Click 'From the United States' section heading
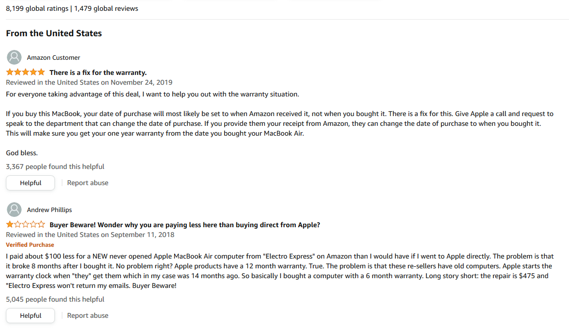Image resolution: width=569 pixels, height=332 pixels. tap(53, 33)
